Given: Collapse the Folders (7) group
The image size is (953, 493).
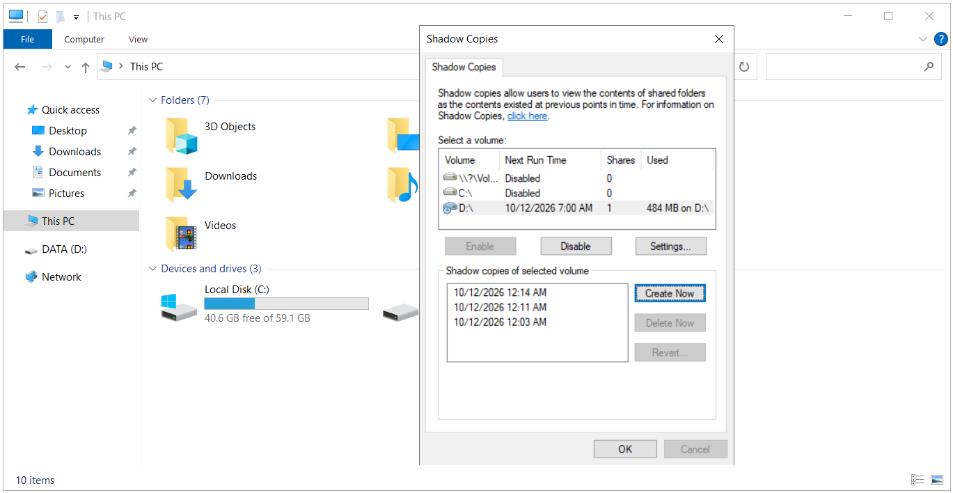Looking at the screenshot, I should pyautogui.click(x=152, y=100).
